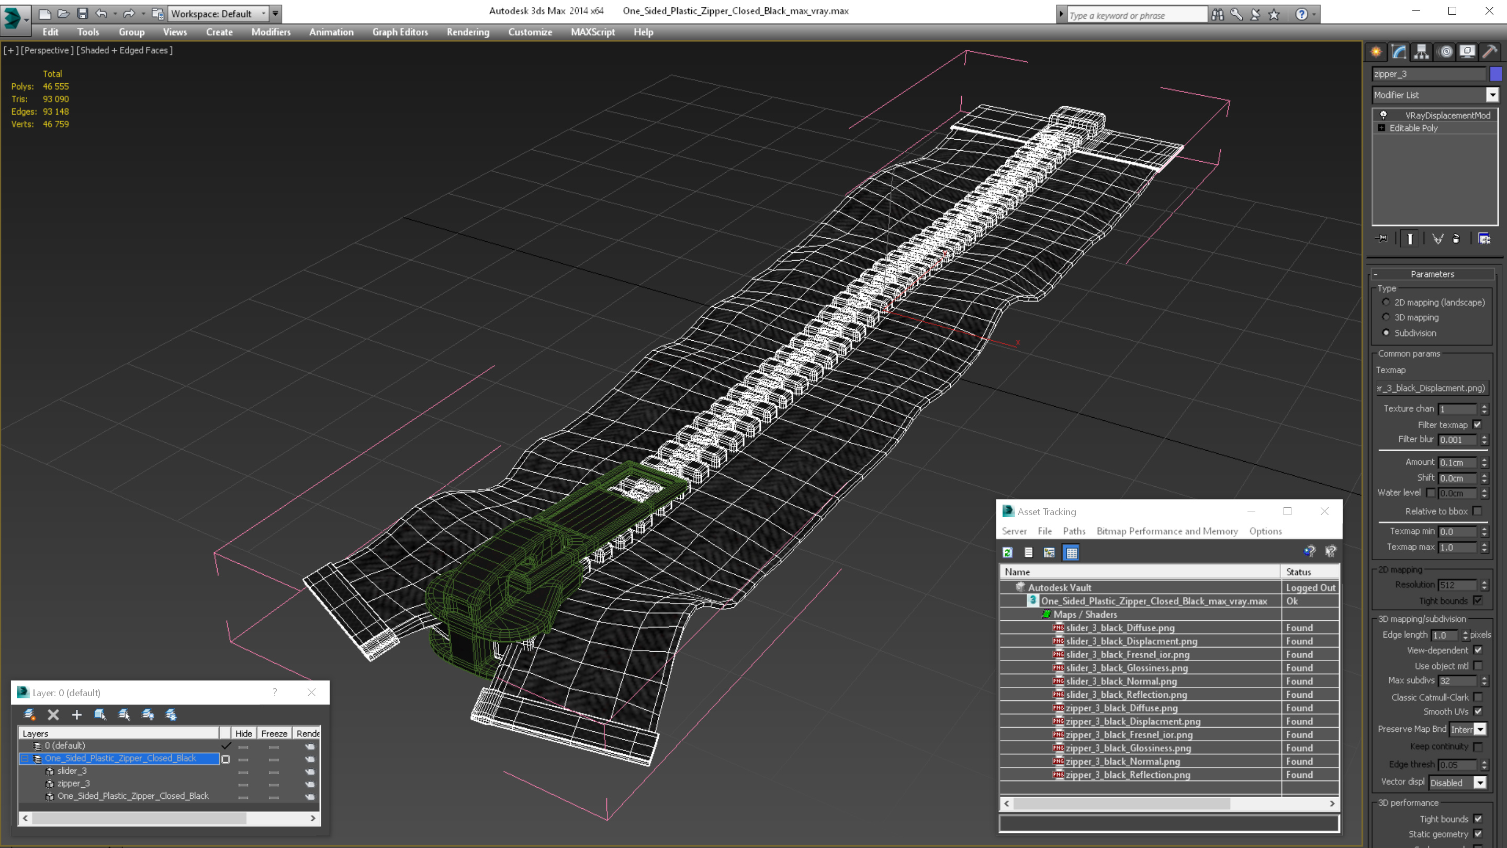Open Bitmap Performance and Memory menu
Viewport: 1507px width, 848px height.
click(x=1167, y=531)
